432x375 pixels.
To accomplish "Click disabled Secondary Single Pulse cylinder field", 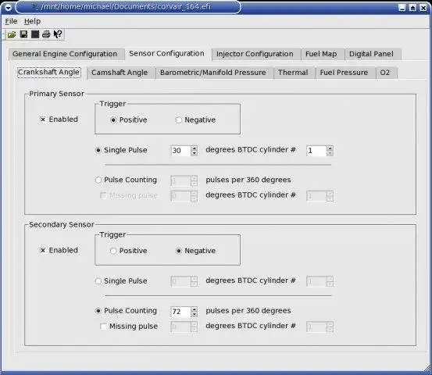I will tap(316, 281).
